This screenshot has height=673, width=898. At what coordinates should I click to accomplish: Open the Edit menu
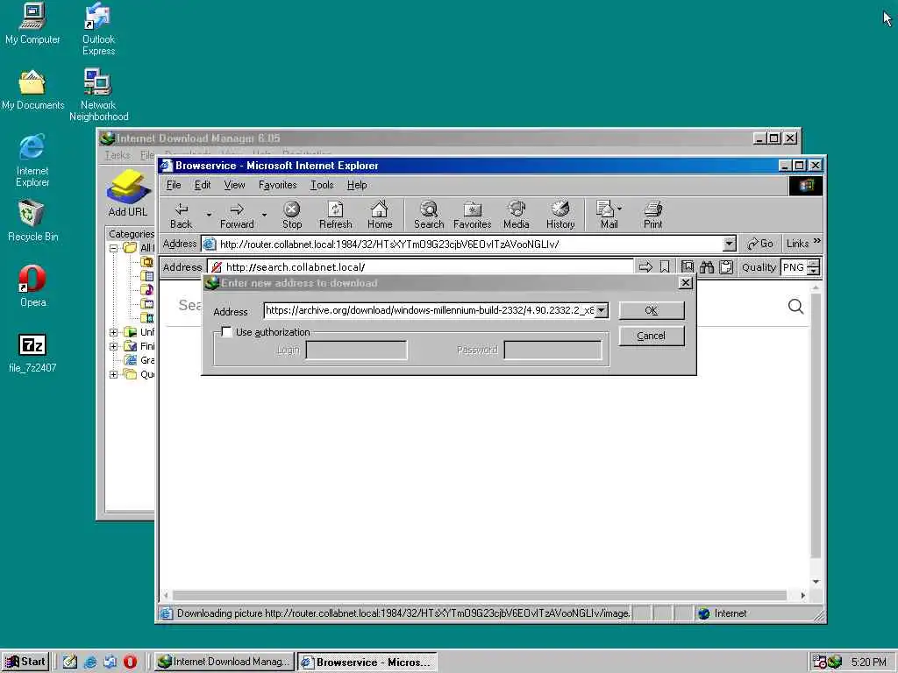click(203, 185)
